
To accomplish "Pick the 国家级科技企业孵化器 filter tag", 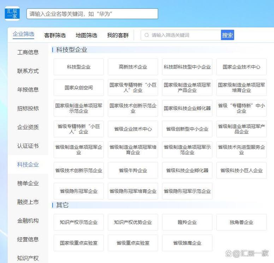I will coord(187,108).
